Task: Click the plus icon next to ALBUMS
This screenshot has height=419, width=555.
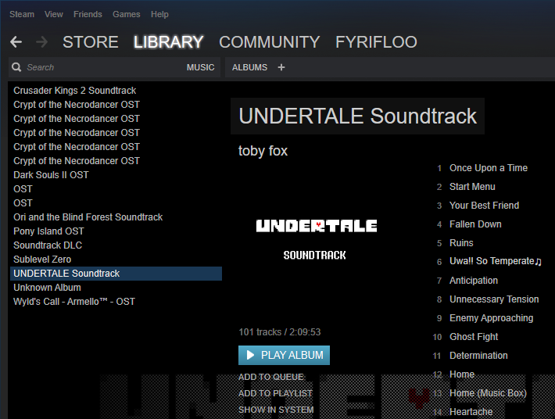Action: point(281,67)
